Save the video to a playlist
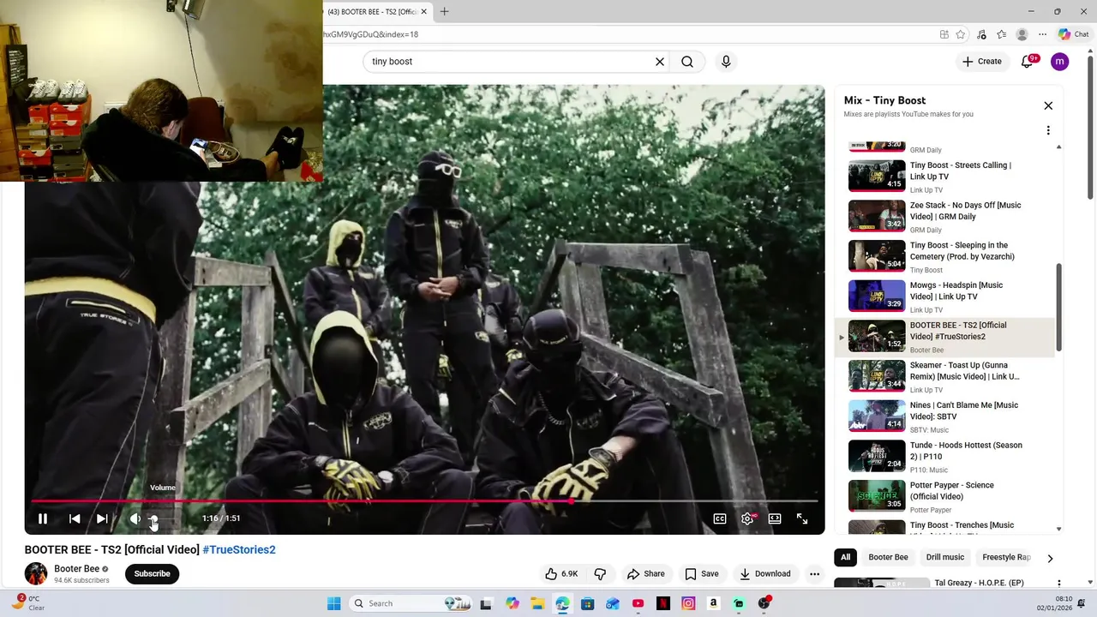This screenshot has width=1097, height=617. 701,574
